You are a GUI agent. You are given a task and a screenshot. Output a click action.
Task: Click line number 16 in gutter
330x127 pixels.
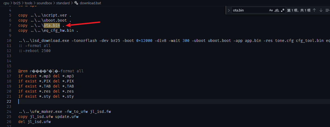tap(9, 71)
